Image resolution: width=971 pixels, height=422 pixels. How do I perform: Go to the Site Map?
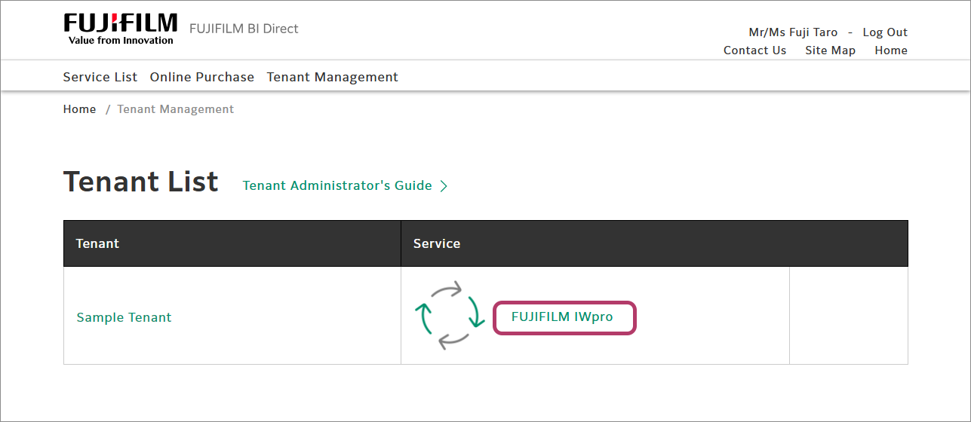click(830, 50)
